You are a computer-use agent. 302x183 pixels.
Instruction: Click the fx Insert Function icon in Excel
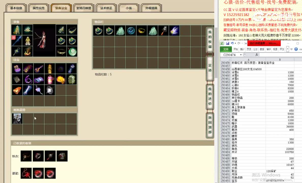pos(257,55)
